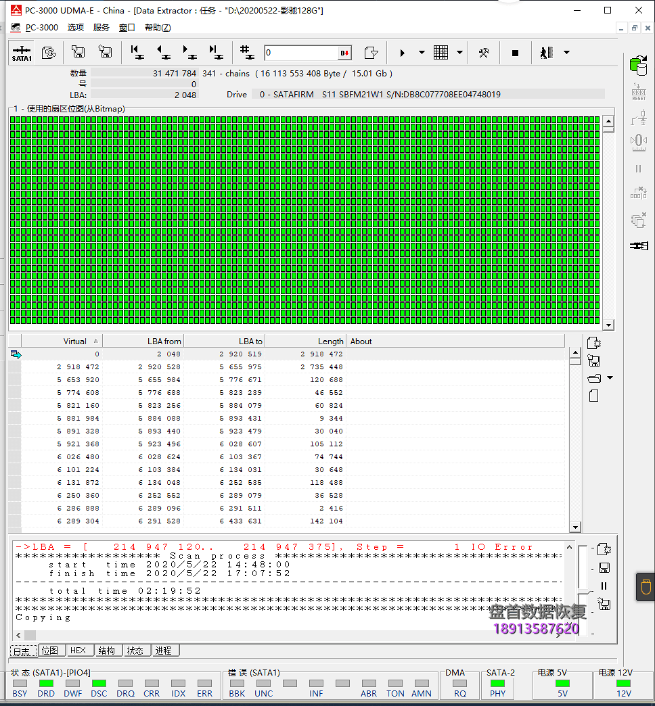655x706 pixels.
Task: Click the LBA to column header
Action: pos(225,342)
